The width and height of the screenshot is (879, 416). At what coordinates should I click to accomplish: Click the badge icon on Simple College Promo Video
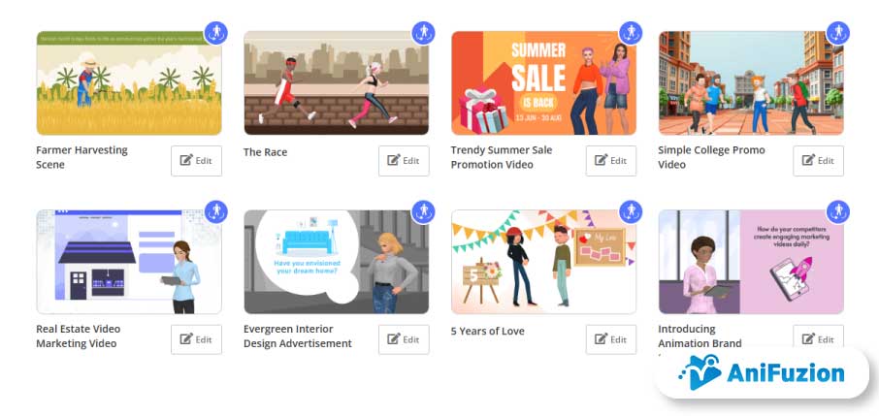coord(838,33)
